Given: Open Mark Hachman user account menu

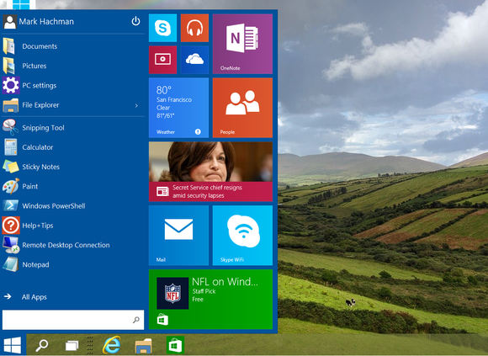Looking at the screenshot, I should 39,22.
